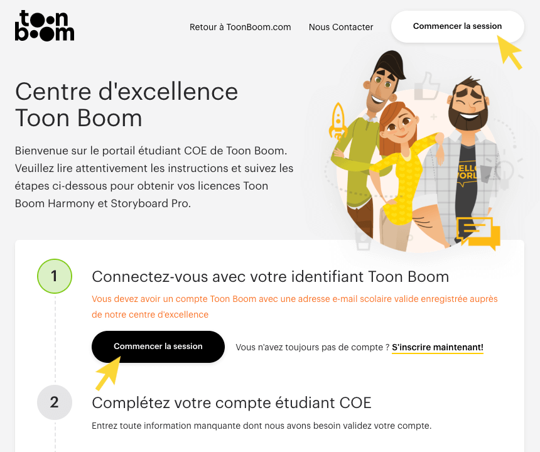Click the yellow arrow below the black button
540x452 pixels.
click(107, 373)
